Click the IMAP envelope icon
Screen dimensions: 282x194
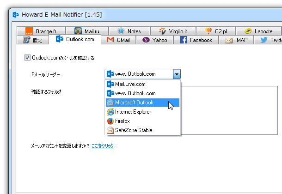(x=229, y=40)
